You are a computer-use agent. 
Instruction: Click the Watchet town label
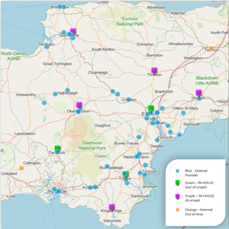coord(178,13)
